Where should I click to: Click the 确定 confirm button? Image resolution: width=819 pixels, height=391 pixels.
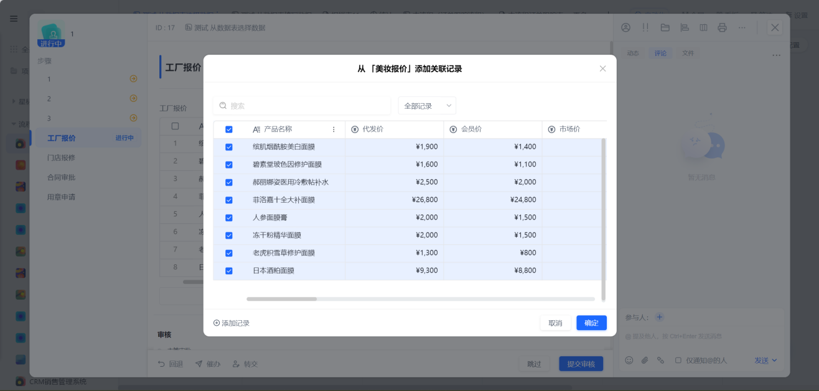[x=591, y=323]
